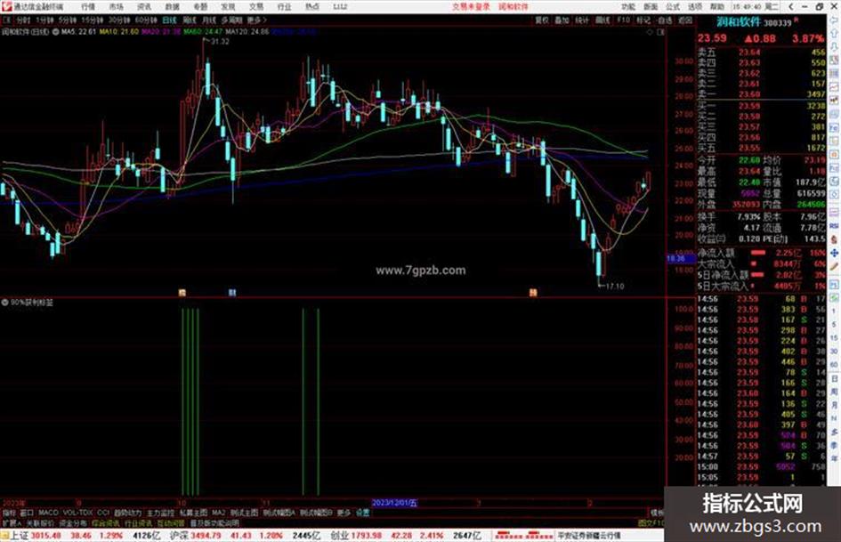Click the 上证 index value 3015.48

tap(45, 536)
